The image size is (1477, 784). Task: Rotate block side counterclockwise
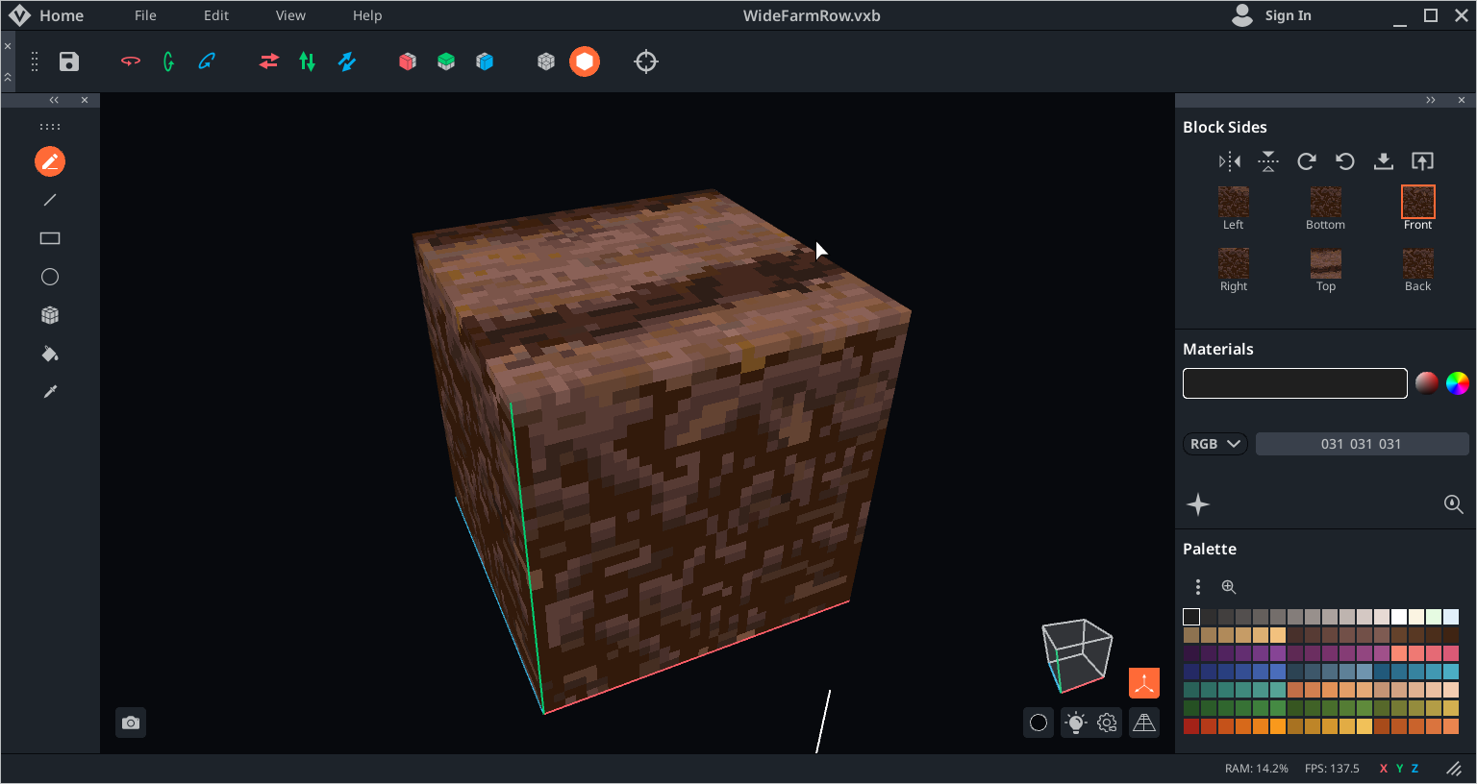1345,161
